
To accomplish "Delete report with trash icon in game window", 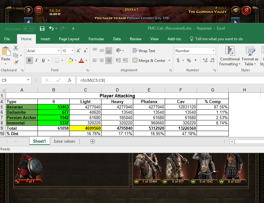I will (38, 10).
